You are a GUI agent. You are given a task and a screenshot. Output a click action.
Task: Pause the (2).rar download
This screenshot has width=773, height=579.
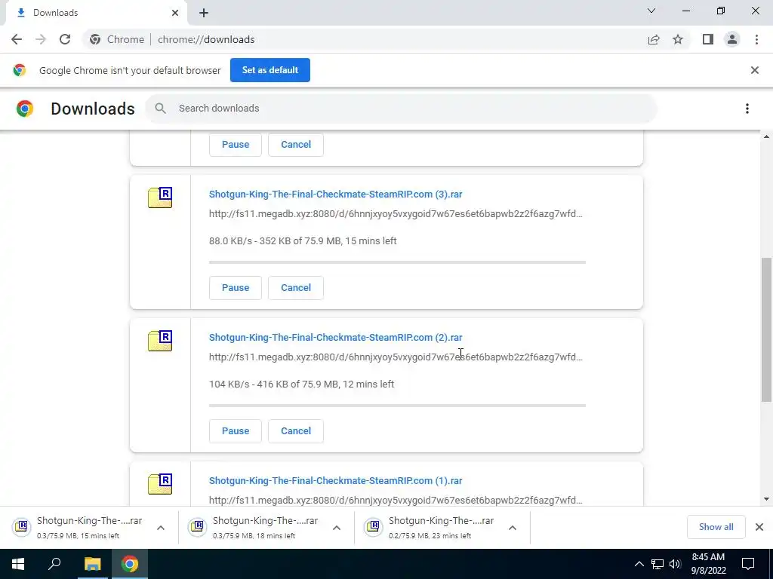(236, 430)
